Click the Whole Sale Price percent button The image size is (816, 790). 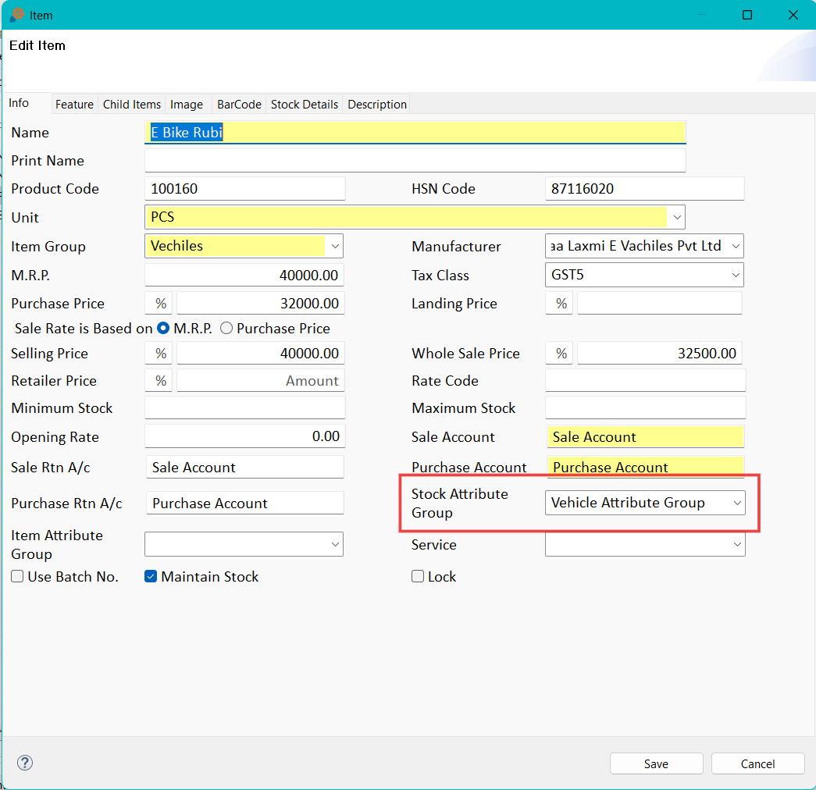pyautogui.click(x=561, y=354)
